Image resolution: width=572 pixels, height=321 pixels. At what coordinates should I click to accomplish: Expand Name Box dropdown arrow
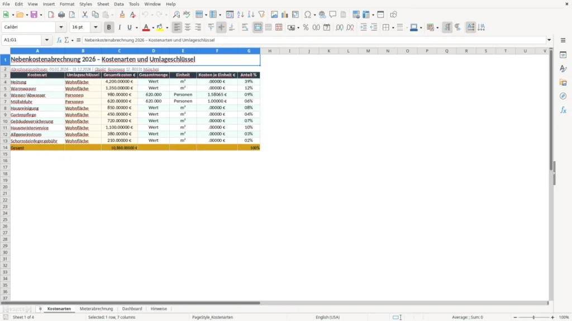tap(47, 40)
